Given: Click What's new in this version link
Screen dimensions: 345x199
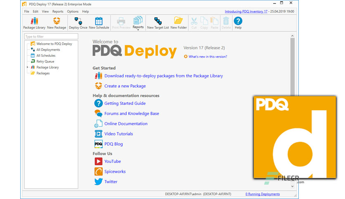Looking at the screenshot, I should point(208,57).
